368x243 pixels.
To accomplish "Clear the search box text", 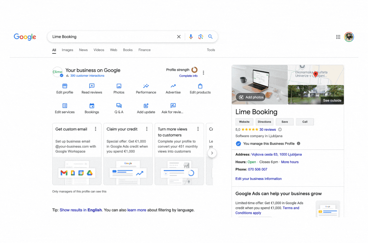I will [x=179, y=36].
